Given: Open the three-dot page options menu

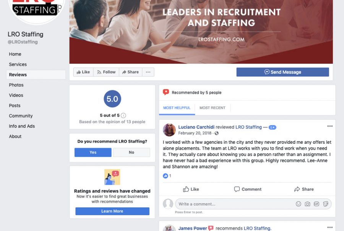Looking at the screenshot, I should (x=148, y=72).
